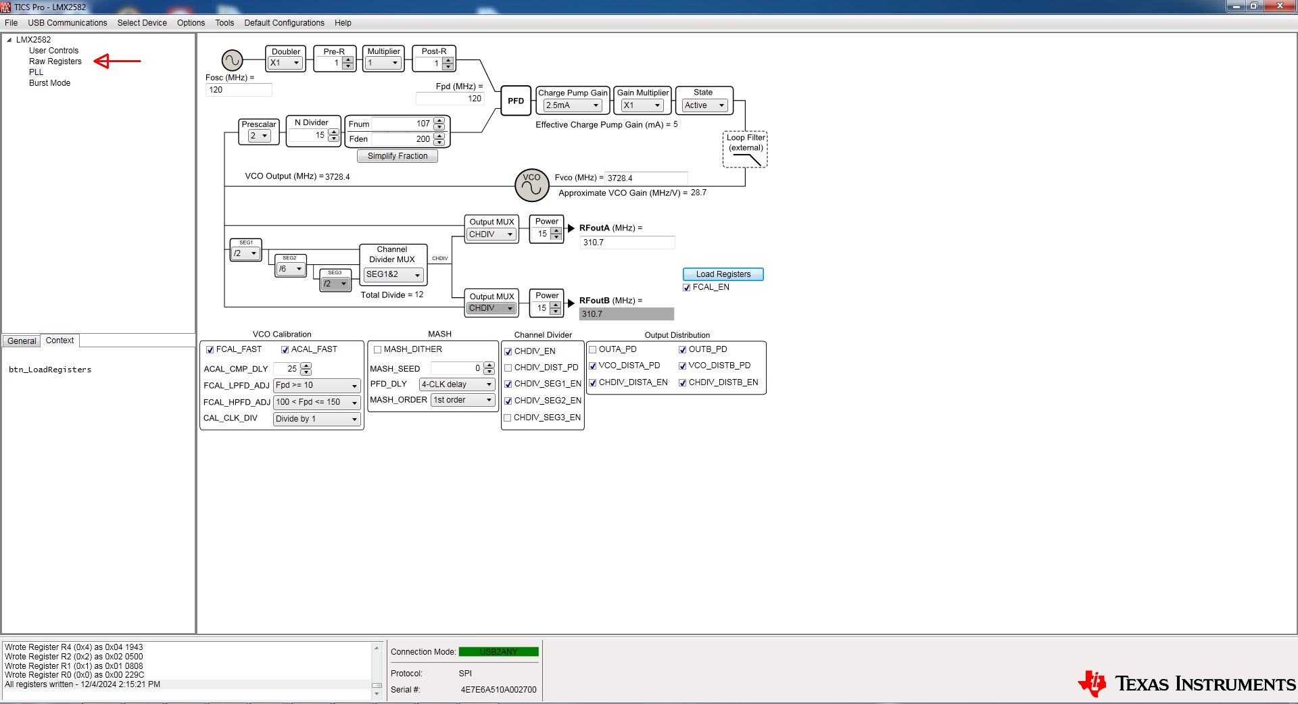
Task: Select PLL in the tree
Action: click(x=36, y=72)
